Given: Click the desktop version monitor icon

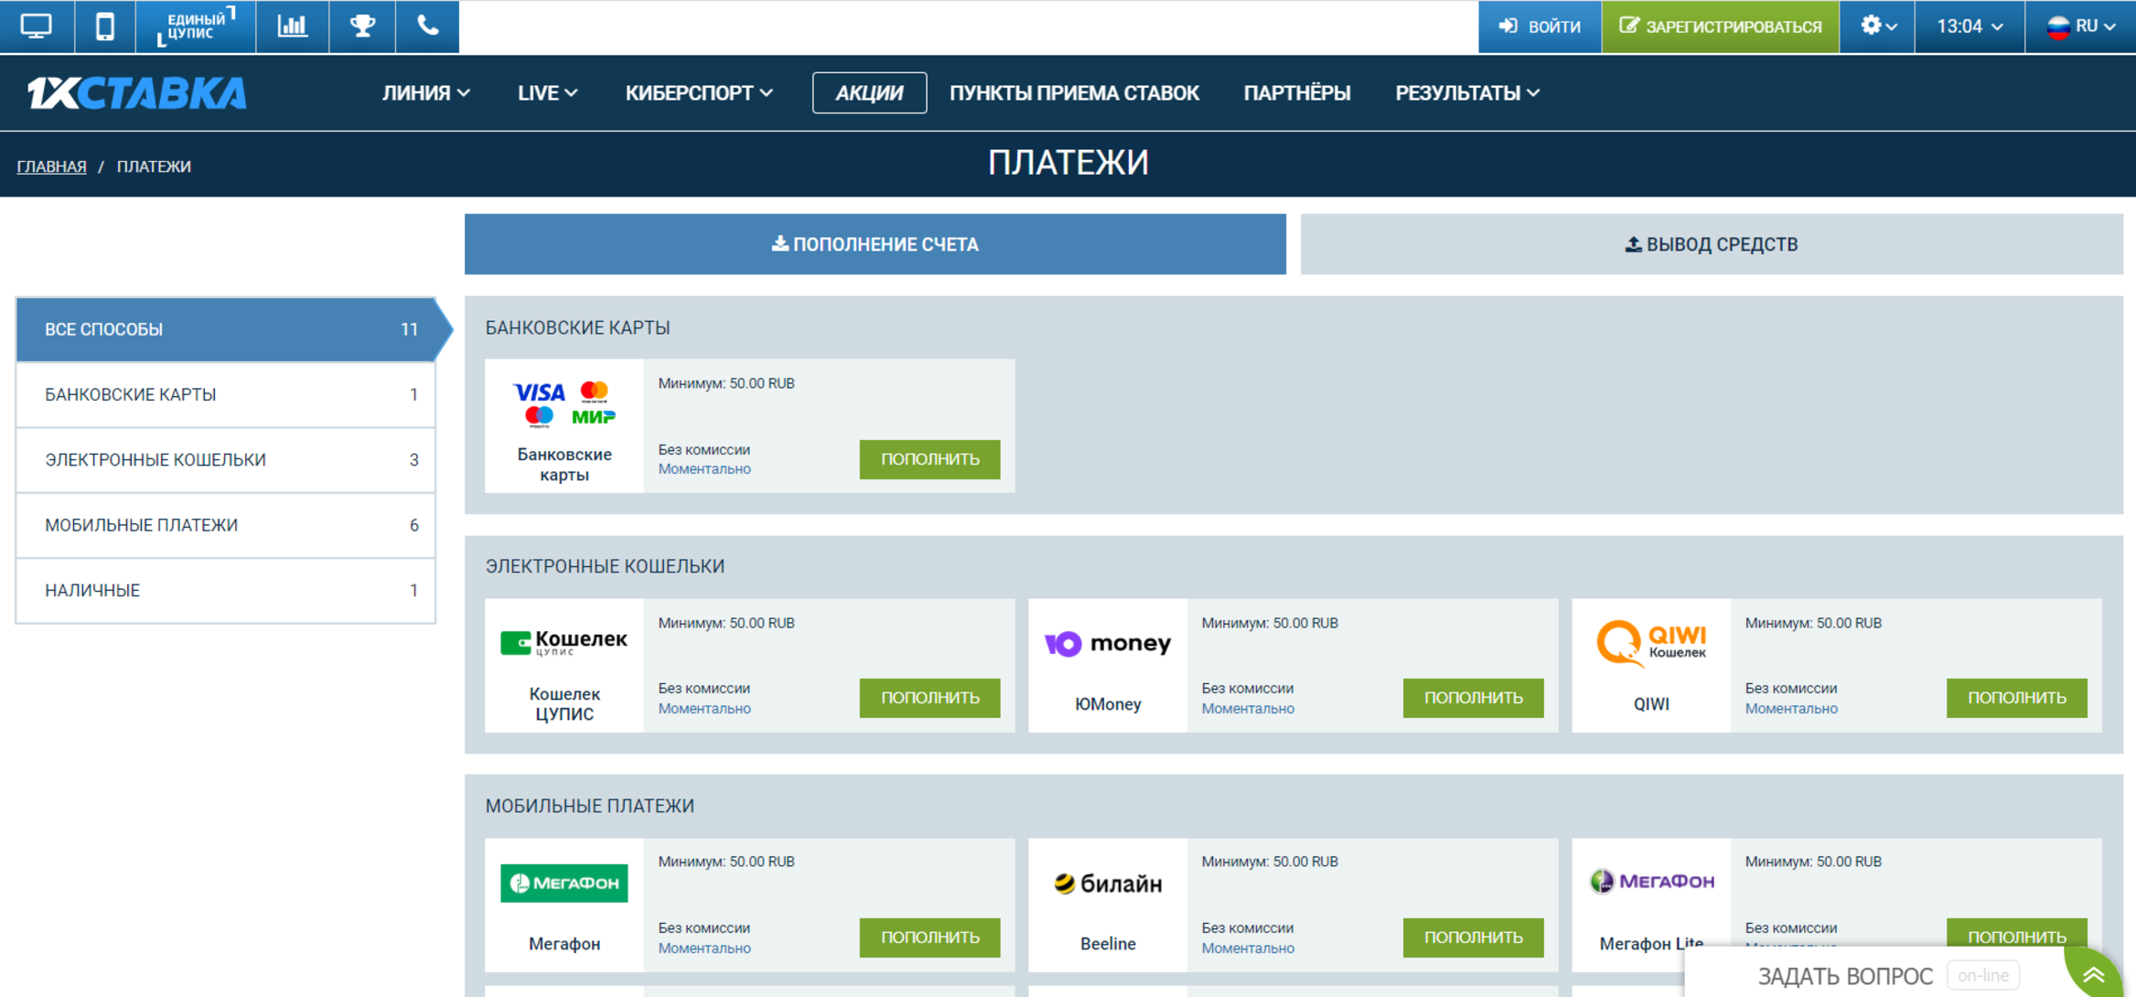Looking at the screenshot, I should [37, 27].
